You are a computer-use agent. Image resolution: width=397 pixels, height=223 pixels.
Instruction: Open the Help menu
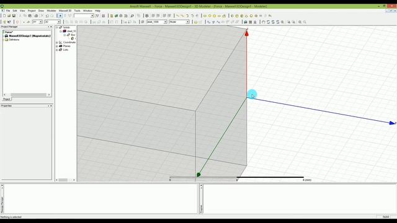(x=97, y=11)
